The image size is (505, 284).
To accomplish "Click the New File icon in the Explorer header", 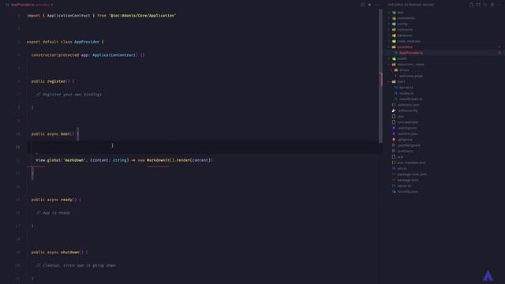I will (x=471, y=5).
